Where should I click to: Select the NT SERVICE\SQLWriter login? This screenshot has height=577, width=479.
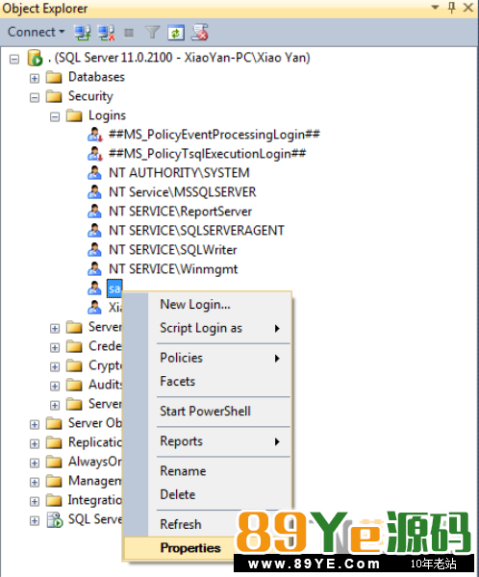tap(172, 250)
